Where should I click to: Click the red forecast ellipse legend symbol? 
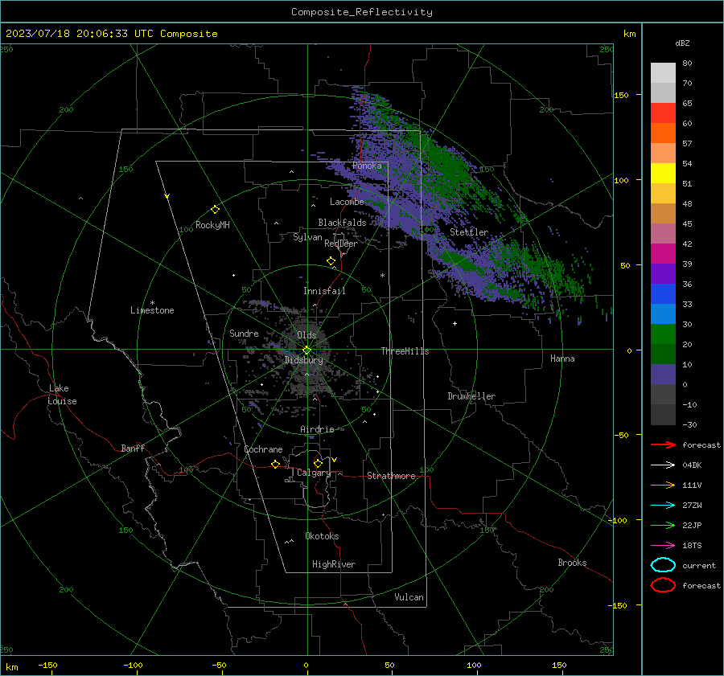pyautogui.click(x=663, y=585)
